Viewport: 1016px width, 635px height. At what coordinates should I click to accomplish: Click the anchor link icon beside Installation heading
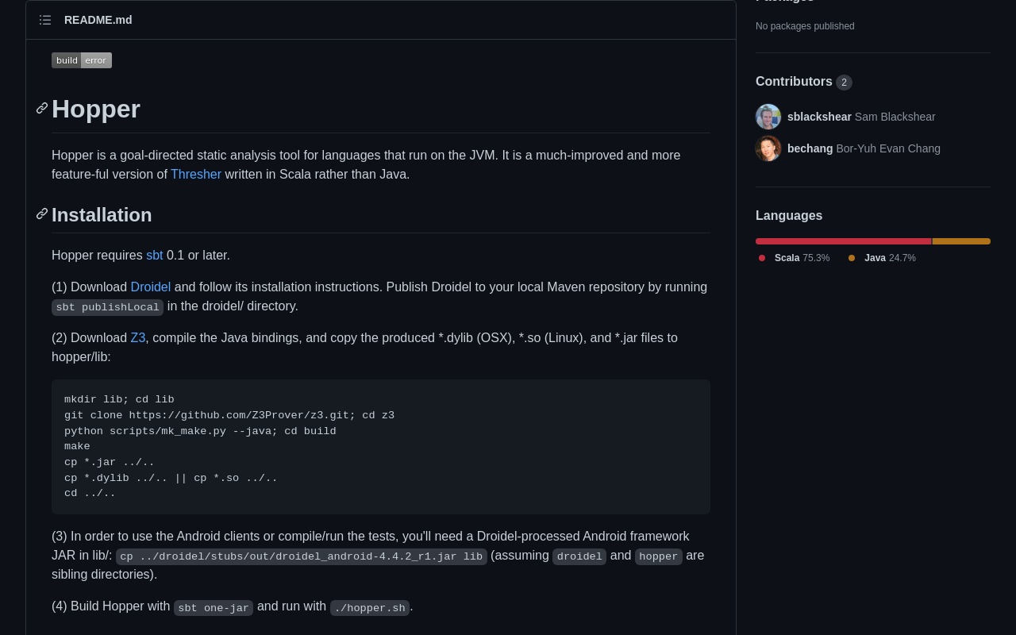point(42,214)
